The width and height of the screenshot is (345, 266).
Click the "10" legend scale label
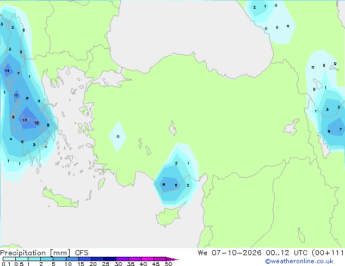[x=68, y=264]
